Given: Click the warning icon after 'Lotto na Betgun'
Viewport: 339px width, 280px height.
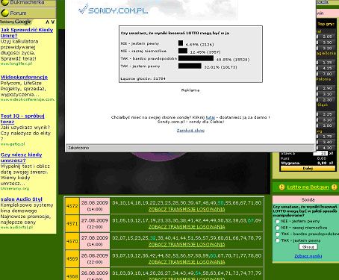Looking at the screenshot, I should tap(335, 187).
